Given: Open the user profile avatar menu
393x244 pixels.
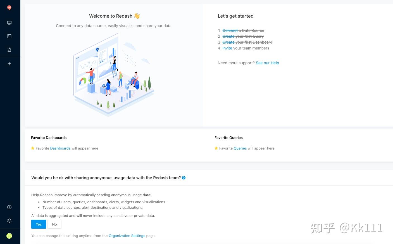Looking at the screenshot, I should click(9, 236).
